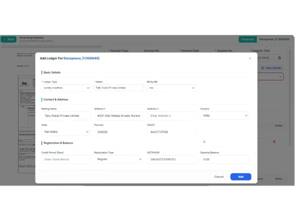Open the Country dropdown showing India
This screenshot has height=221, width=295.
click(x=225, y=116)
